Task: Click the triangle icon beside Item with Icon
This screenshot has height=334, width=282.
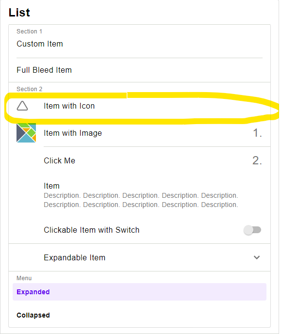Action: pyautogui.click(x=22, y=106)
